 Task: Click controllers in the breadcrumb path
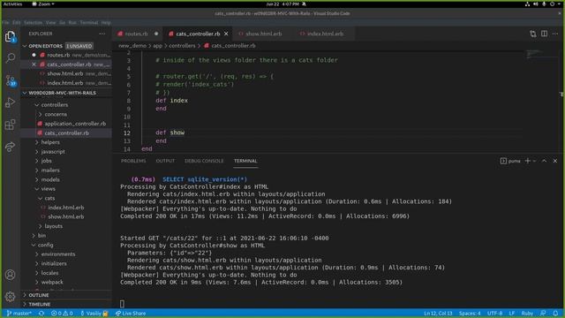coord(182,46)
